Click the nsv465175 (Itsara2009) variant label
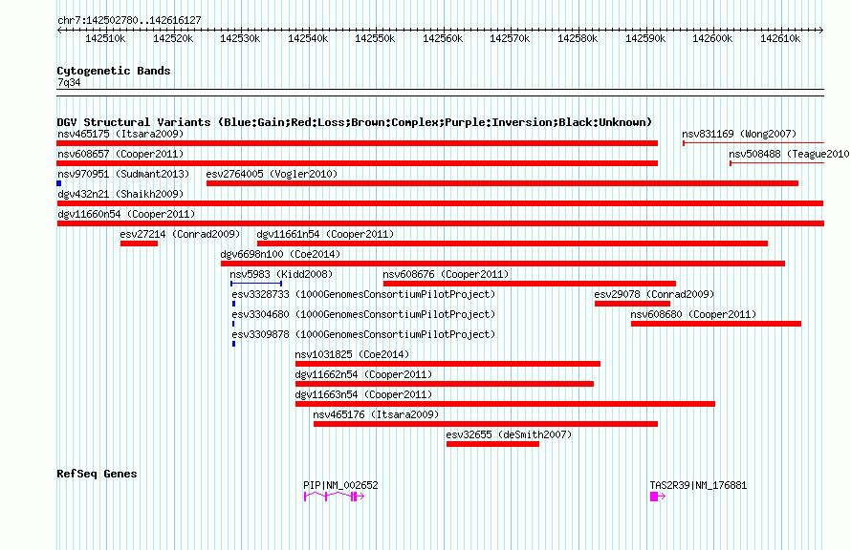851x550 pixels. pyautogui.click(x=120, y=134)
